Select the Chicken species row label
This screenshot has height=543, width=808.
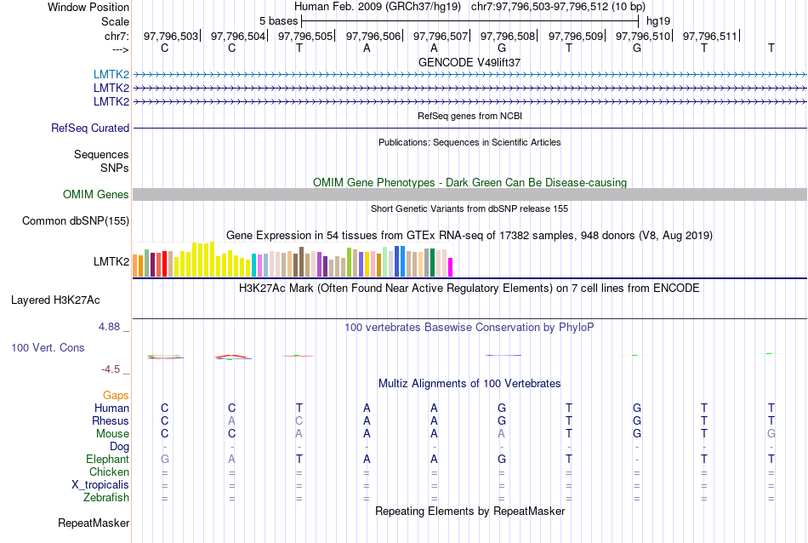tap(109, 472)
